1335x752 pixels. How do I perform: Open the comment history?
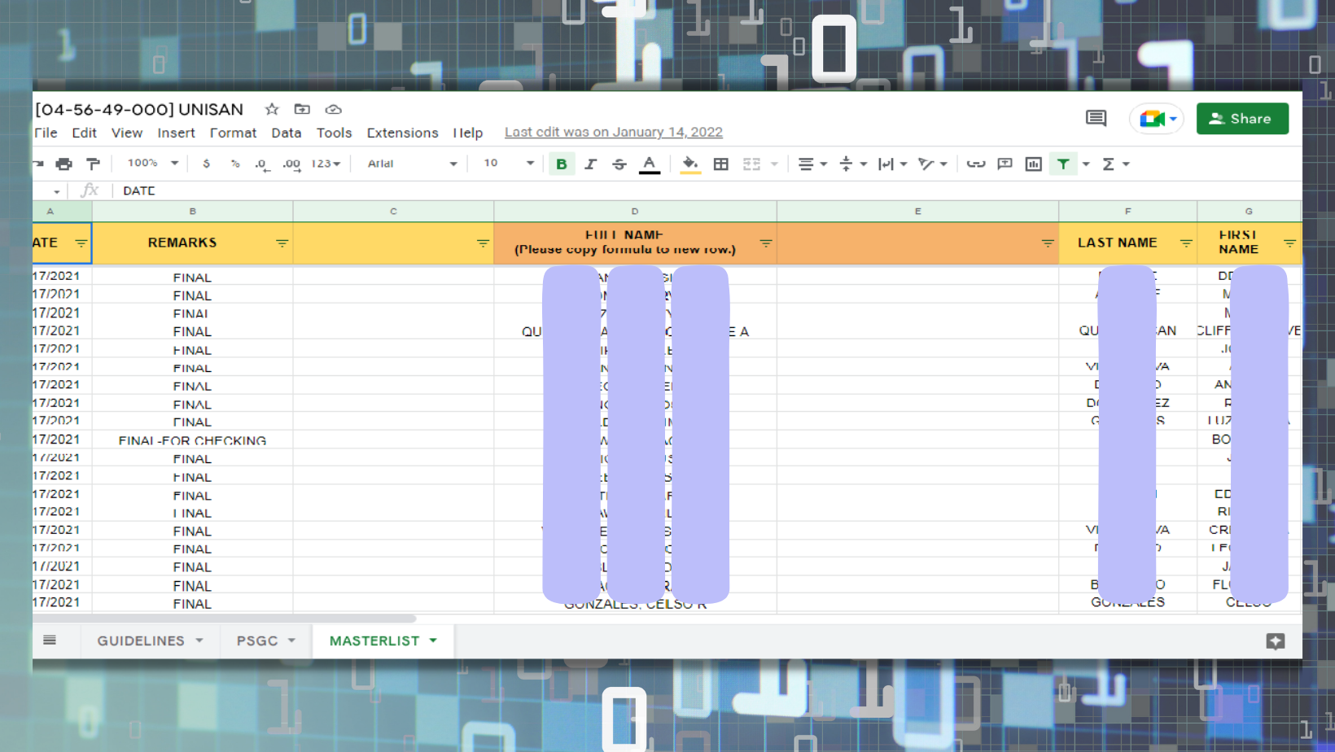click(1096, 119)
